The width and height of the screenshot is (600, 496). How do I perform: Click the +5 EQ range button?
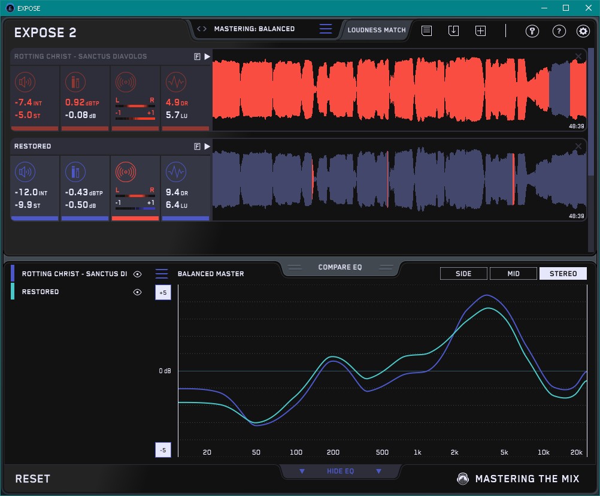point(163,292)
